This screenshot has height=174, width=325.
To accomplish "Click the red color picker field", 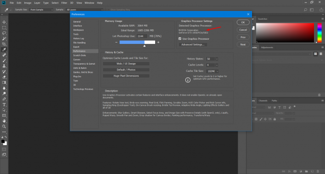I will click(285, 33).
